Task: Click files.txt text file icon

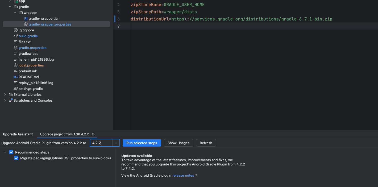Action: click(x=16, y=42)
